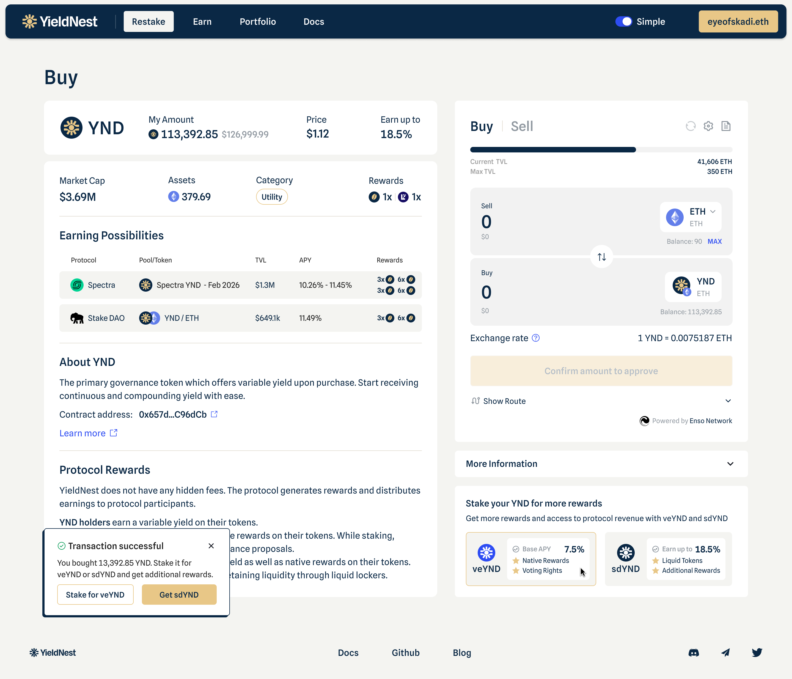Open the Blog footer link
This screenshot has height=679, width=792.
(x=462, y=653)
